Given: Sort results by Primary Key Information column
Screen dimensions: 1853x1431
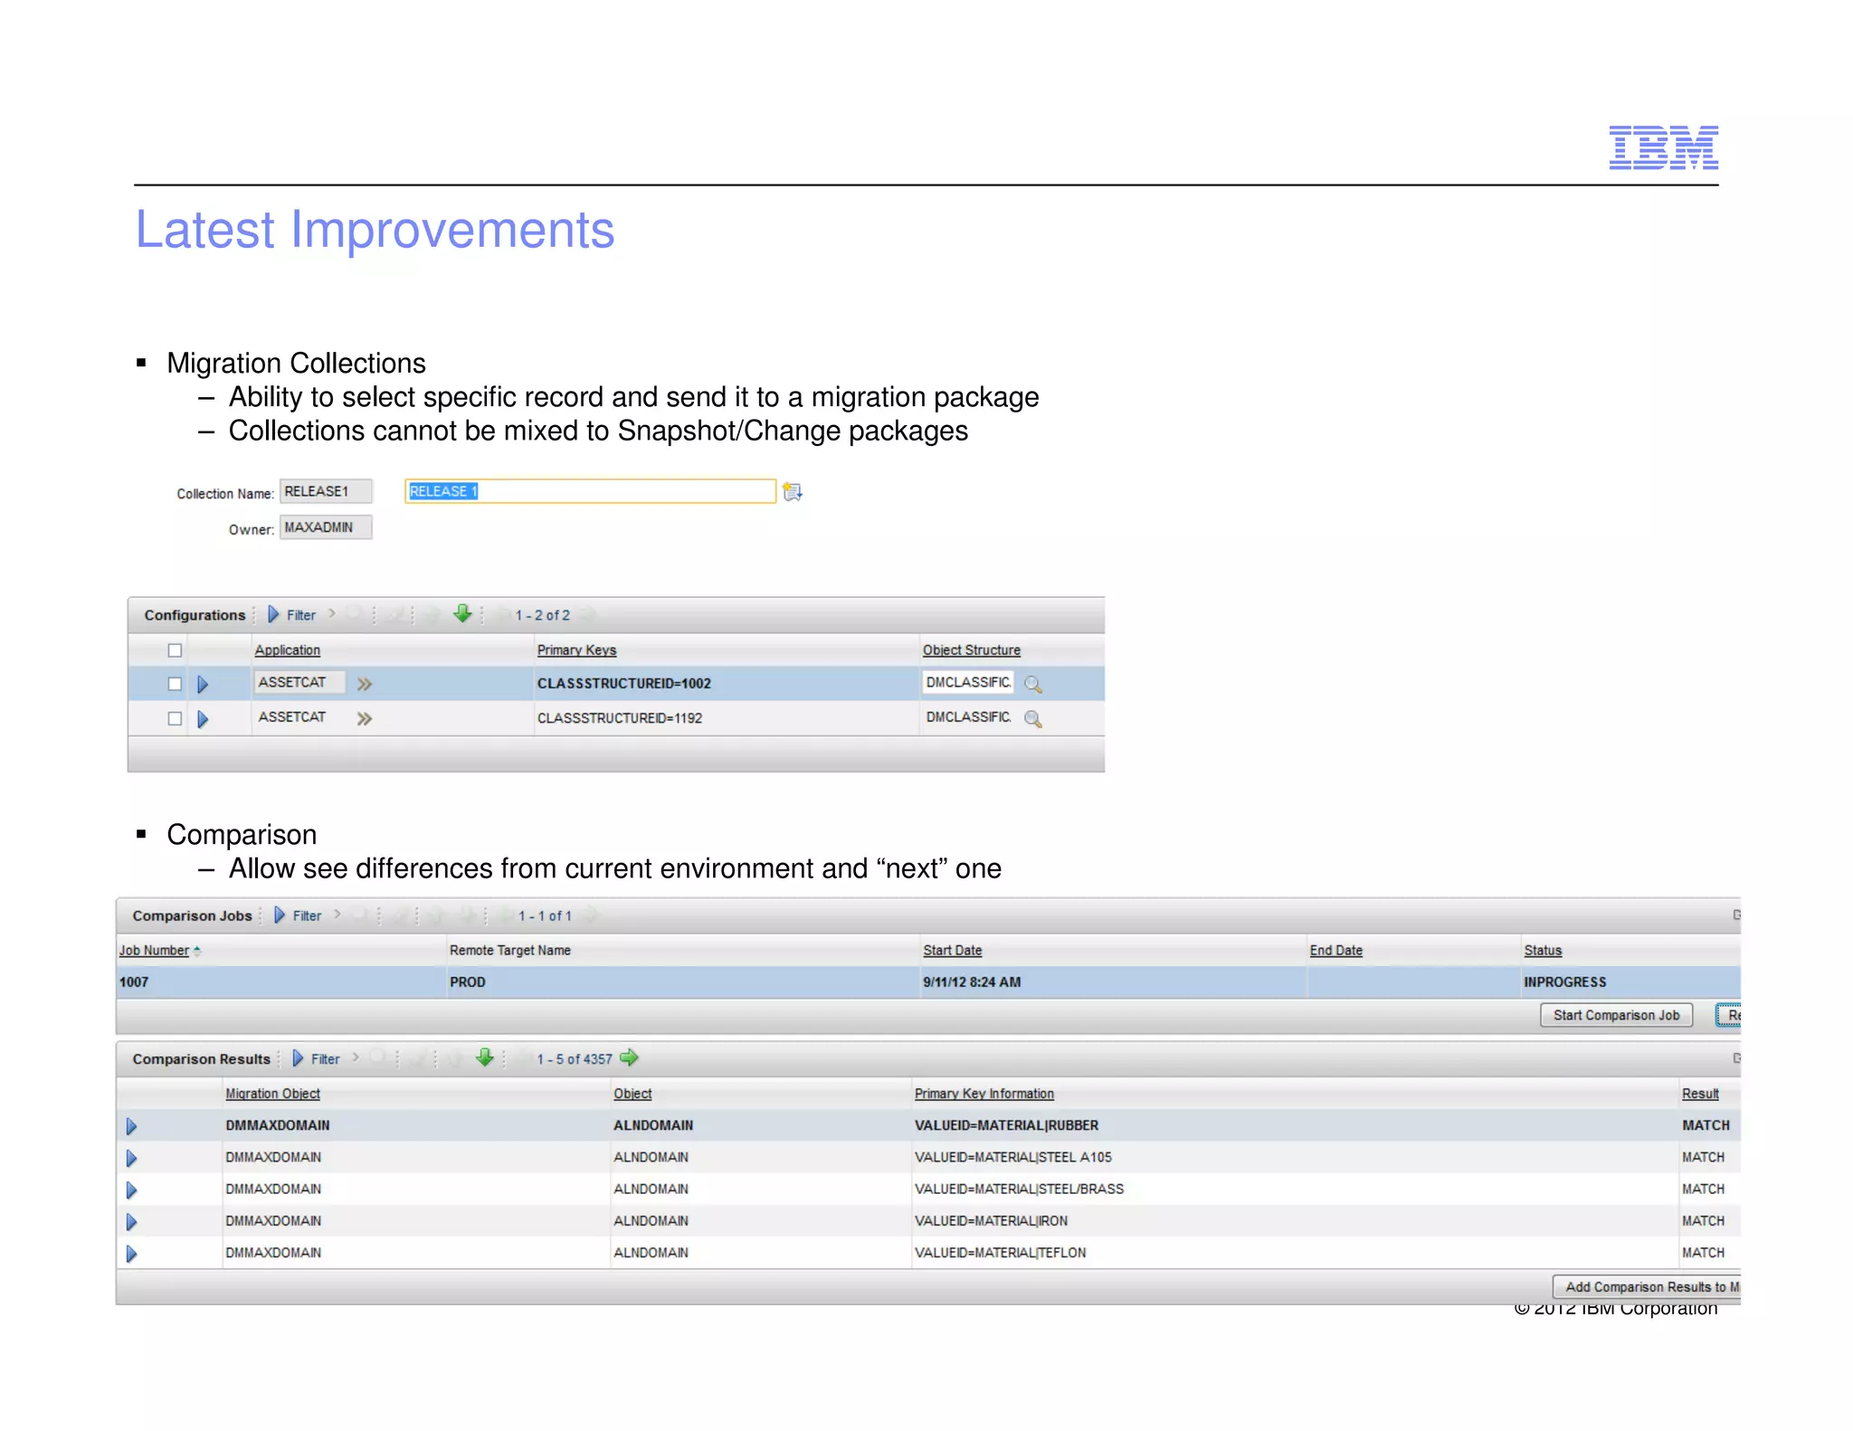Looking at the screenshot, I should click(x=984, y=1094).
